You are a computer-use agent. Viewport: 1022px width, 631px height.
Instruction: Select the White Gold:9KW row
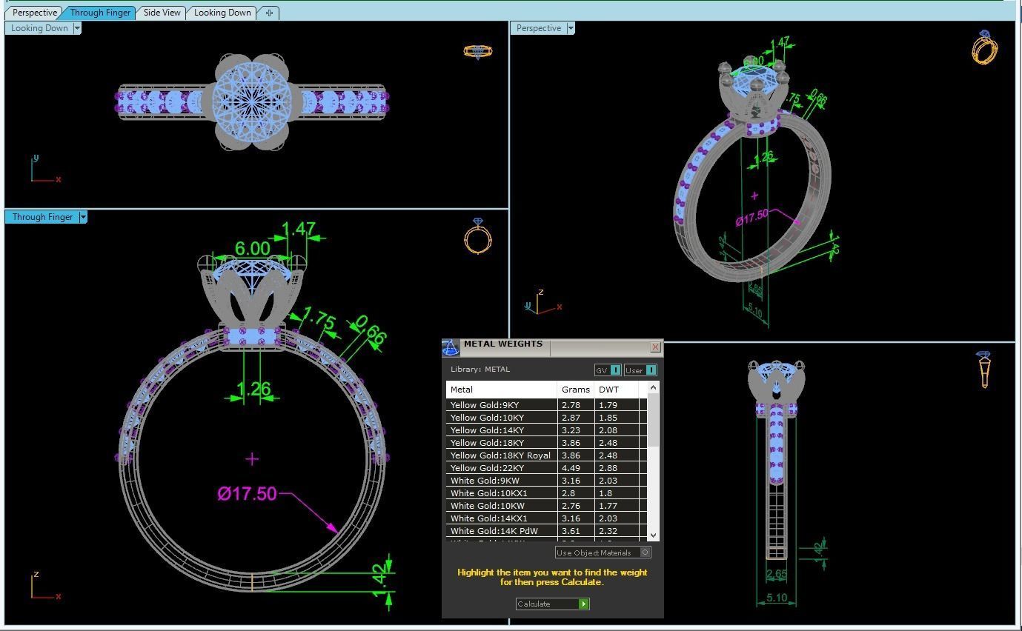[546, 481]
